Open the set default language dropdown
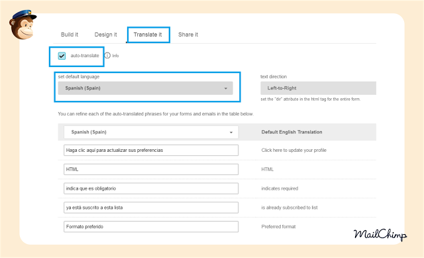This screenshot has height=258, width=424. [146, 88]
